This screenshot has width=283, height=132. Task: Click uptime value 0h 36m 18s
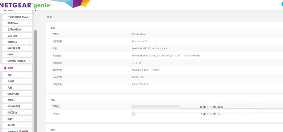point(138,77)
